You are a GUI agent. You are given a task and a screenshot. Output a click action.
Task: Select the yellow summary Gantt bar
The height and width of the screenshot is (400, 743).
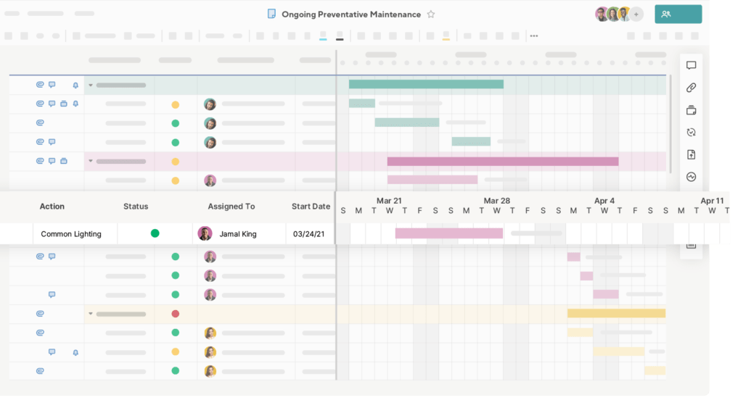click(617, 313)
